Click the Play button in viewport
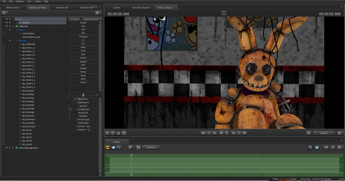This screenshot has width=345, height=181. [x=227, y=133]
